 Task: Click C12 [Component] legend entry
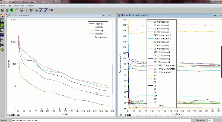pos(162,52)
